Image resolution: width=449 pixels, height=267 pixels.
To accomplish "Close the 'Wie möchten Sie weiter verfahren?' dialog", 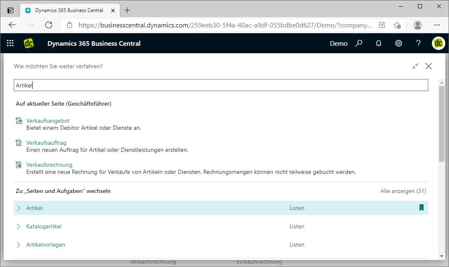I will coord(429,66).
